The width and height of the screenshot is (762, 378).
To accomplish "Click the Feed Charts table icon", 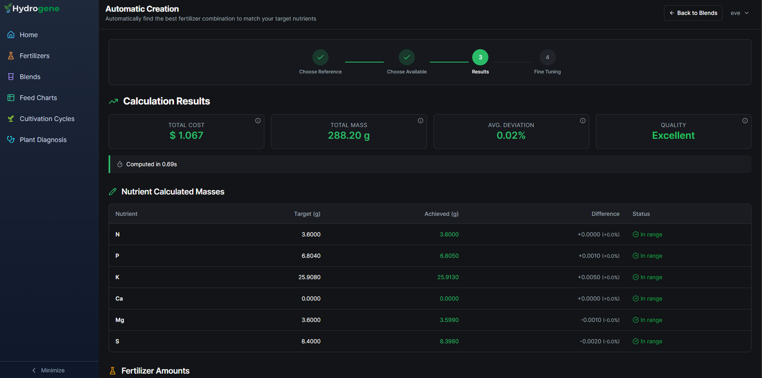I will click(x=11, y=98).
